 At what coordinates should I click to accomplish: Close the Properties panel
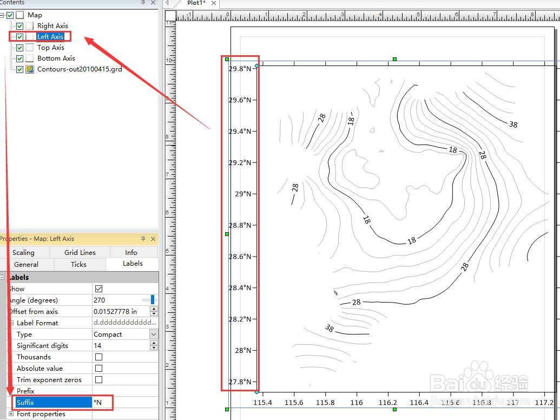pyautogui.click(x=153, y=239)
